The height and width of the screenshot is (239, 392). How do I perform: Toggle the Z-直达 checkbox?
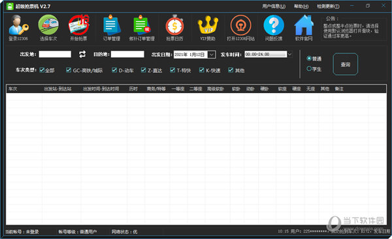tap(143, 70)
